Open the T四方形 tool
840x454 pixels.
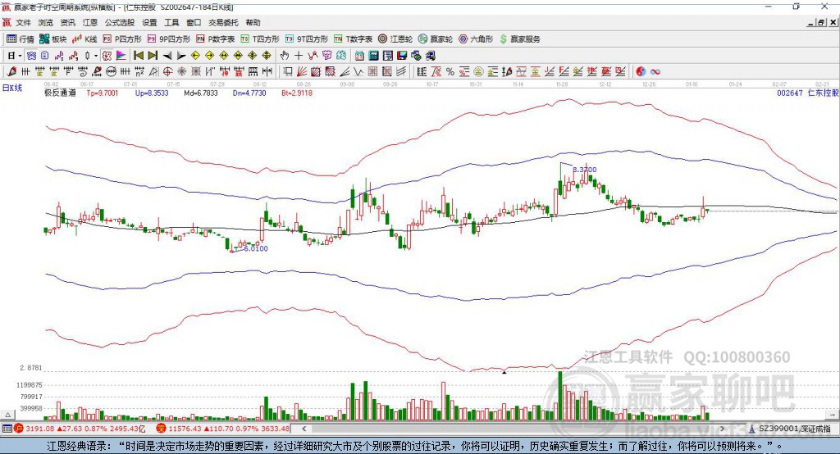260,39
